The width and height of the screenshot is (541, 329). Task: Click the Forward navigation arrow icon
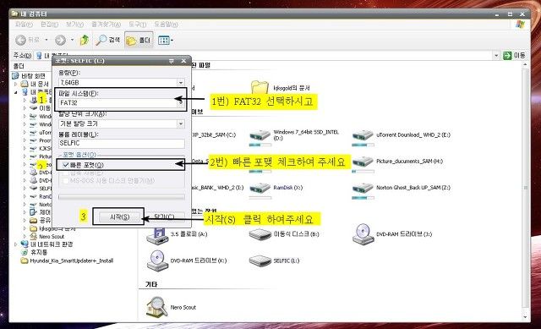point(60,40)
